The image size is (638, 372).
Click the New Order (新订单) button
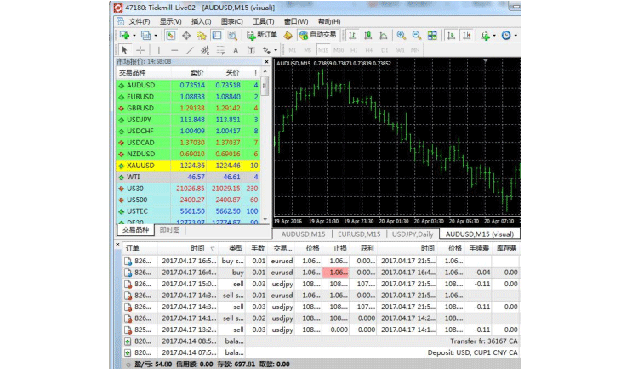click(x=260, y=35)
